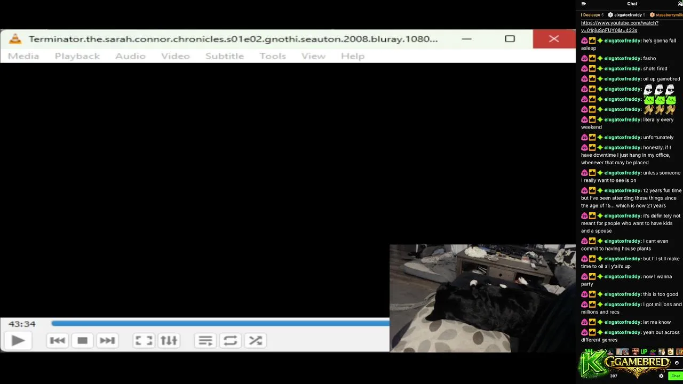Screen dimensions: 683x384
Task: Open the Video menu
Action: tap(176, 56)
